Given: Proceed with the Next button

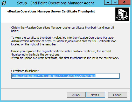Looking at the screenshot, I should (95, 95).
